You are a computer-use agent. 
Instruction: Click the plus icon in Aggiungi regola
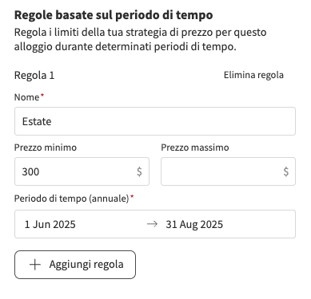(x=35, y=265)
